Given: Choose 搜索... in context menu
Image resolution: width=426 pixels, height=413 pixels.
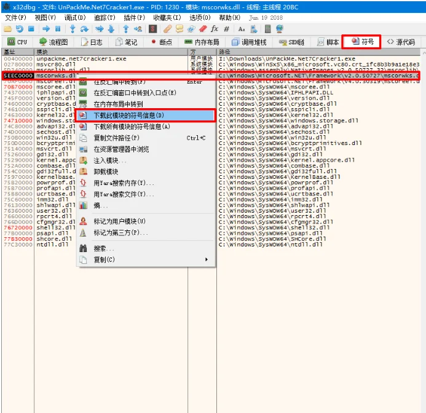Looking at the screenshot, I should tap(146, 248).
